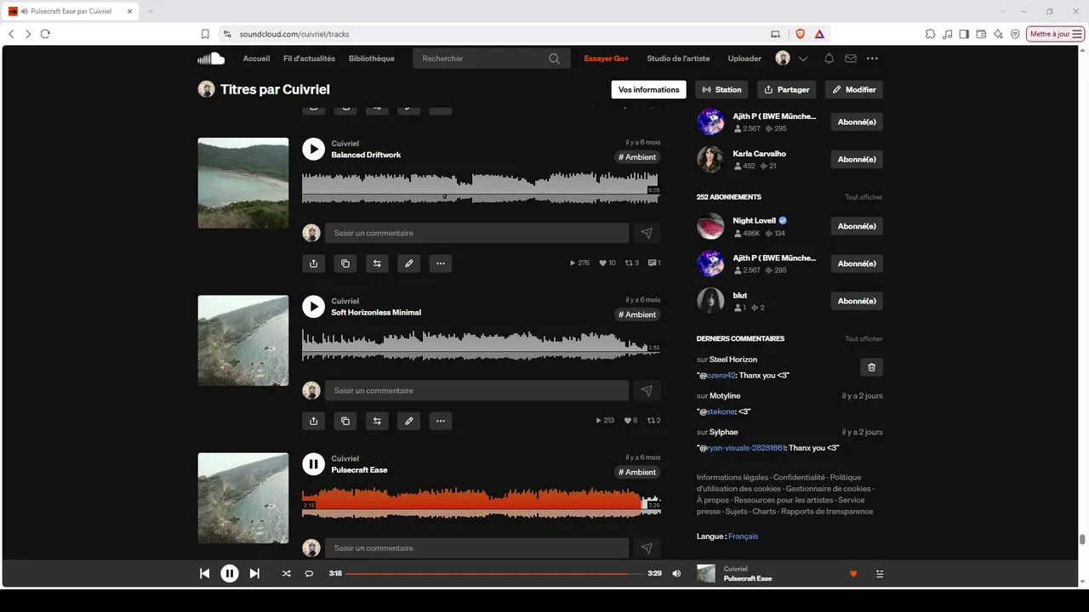This screenshot has width=1089, height=612.
Task: Toggle shuffle in the player bar
Action: tap(287, 574)
